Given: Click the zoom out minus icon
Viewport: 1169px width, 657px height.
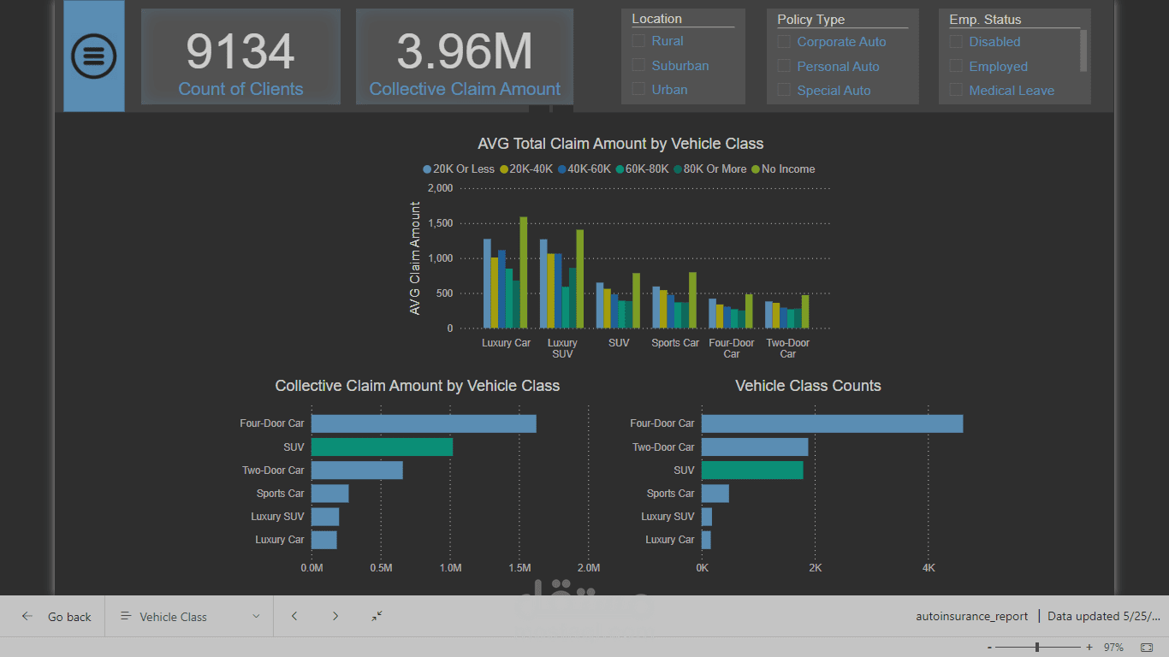Looking at the screenshot, I should (989, 648).
